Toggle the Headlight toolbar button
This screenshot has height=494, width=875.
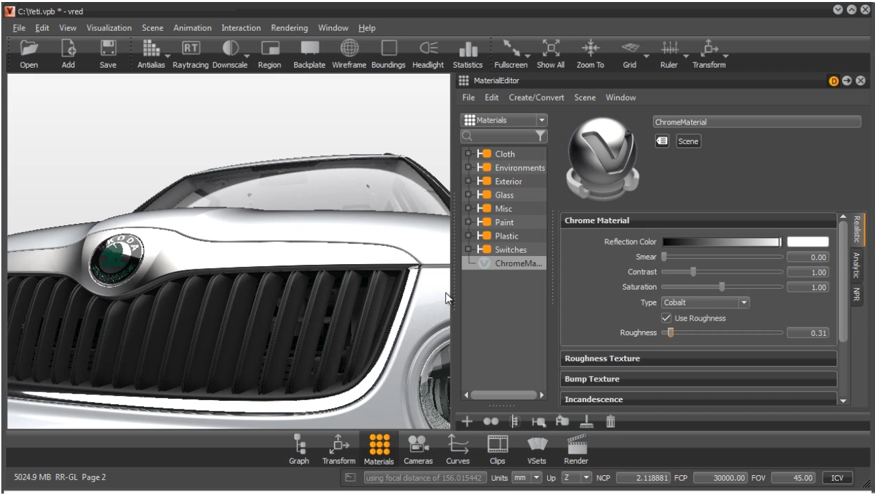pyautogui.click(x=428, y=49)
